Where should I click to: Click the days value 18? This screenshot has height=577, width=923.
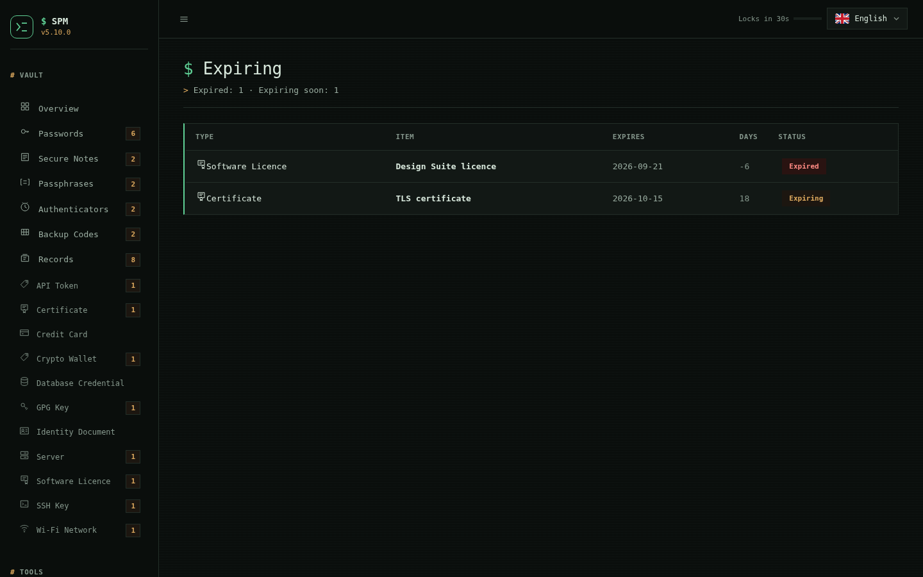(744, 199)
